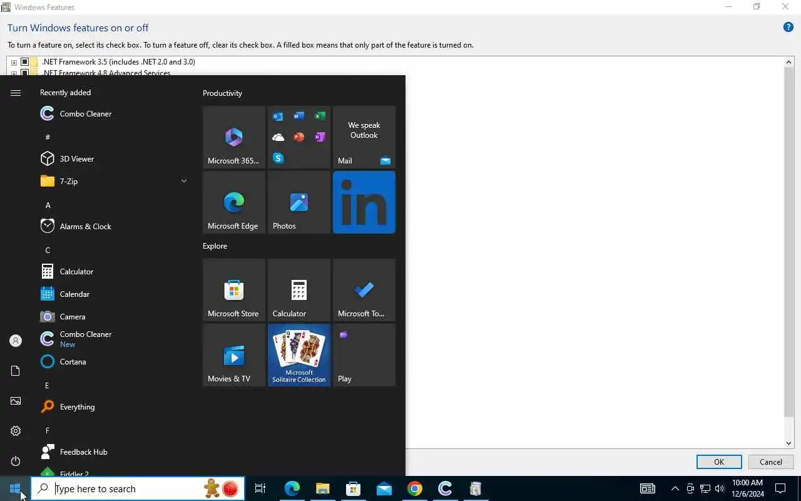Open Mail app on taskbar
Screen dimensions: 801x501
tap(384, 488)
